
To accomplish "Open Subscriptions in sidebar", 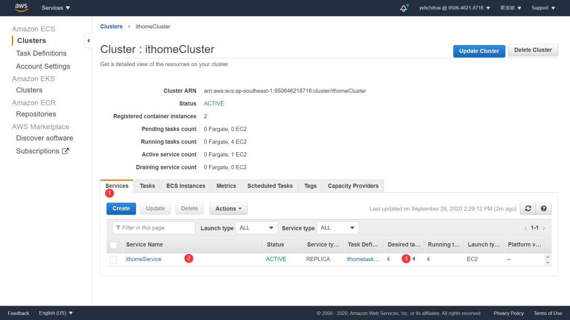I will pos(37,151).
